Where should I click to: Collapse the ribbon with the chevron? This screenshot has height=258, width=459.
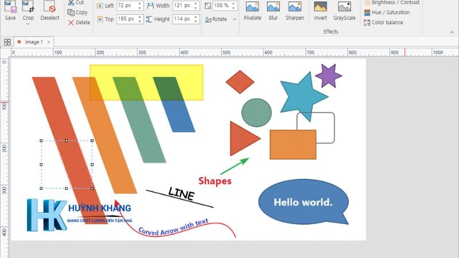[x=452, y=32]
